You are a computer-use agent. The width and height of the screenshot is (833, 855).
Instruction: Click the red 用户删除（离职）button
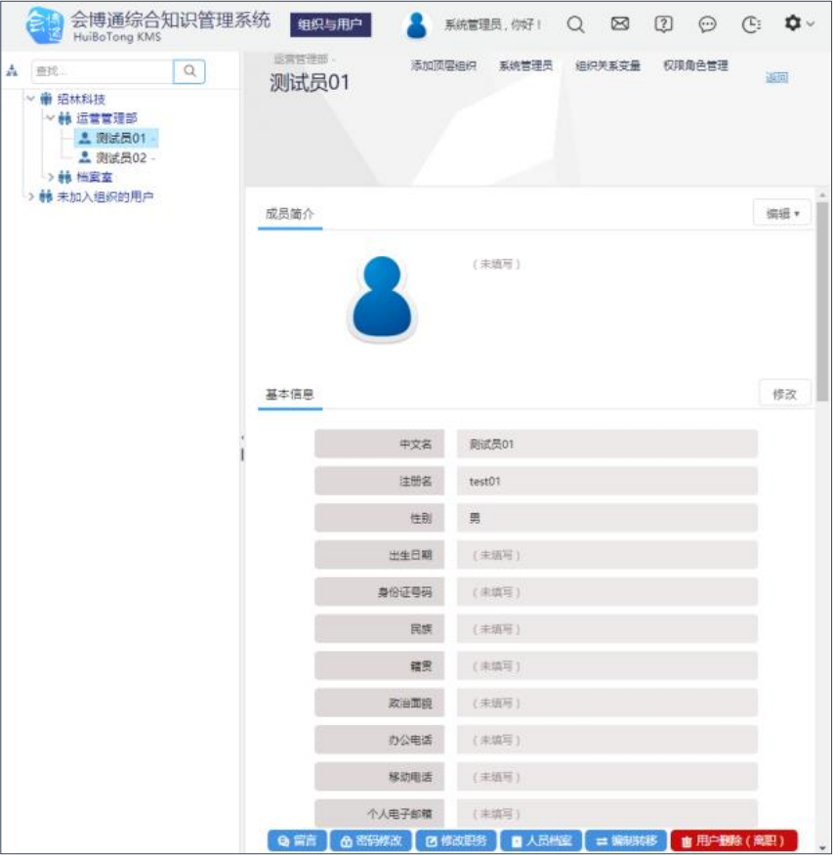(733, 840)
